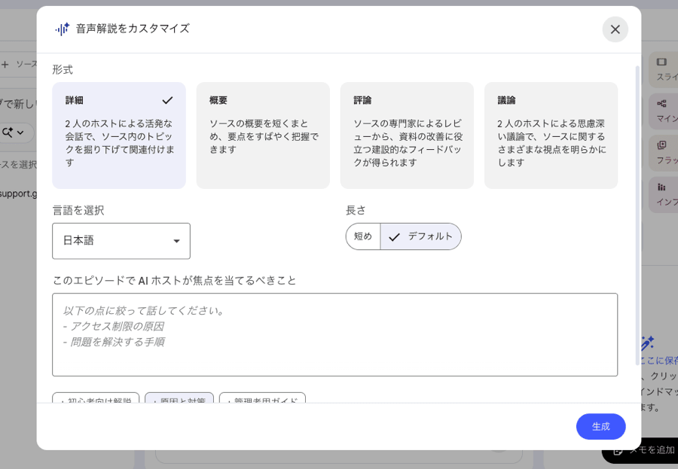Select the 議論 format card
The width and height of the screenshot is (678, 469).
551,136
